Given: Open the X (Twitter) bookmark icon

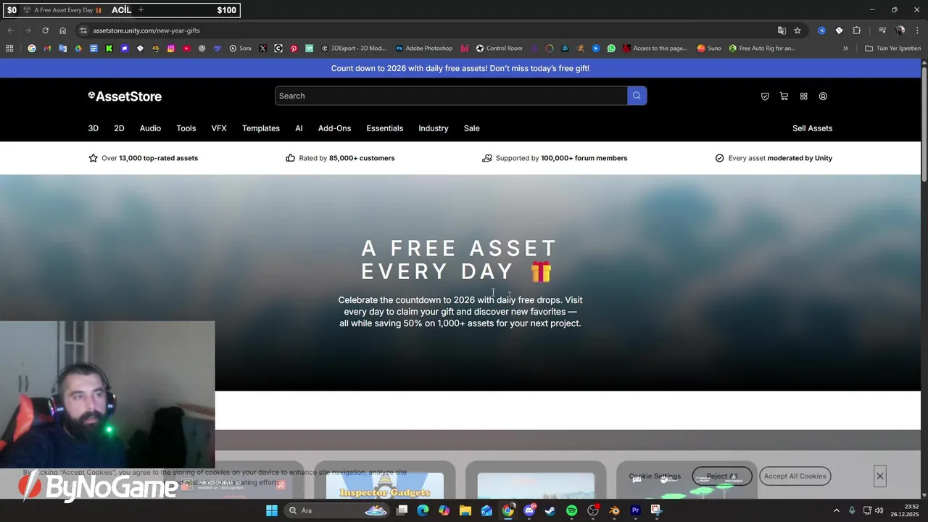Looking at the screenshot, I should (x=262, y=49).
